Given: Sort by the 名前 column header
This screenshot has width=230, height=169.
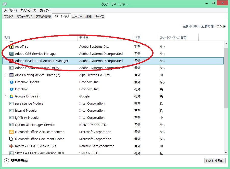Looking at the screenshot, I should pos(40,38).
